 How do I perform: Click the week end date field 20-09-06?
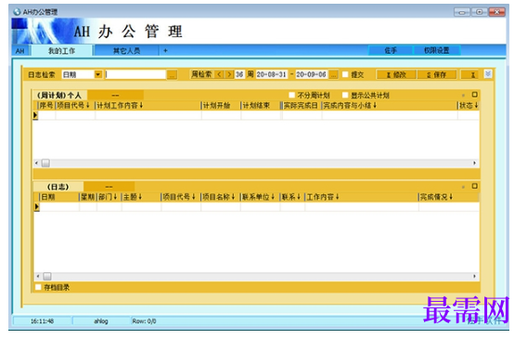click(311, 74)
